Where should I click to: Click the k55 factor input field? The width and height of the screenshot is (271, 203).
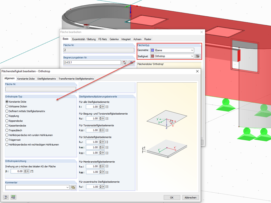tap(92, 153)
